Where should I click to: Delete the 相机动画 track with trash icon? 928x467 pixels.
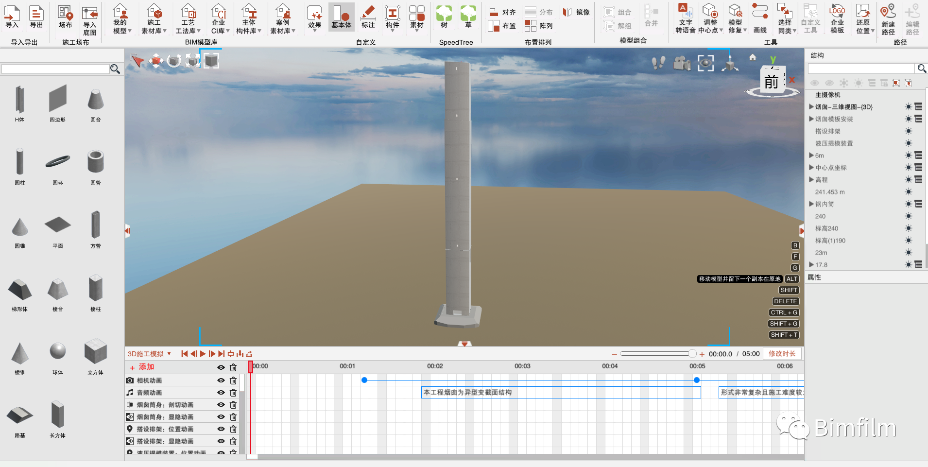[x=233, y=381]
